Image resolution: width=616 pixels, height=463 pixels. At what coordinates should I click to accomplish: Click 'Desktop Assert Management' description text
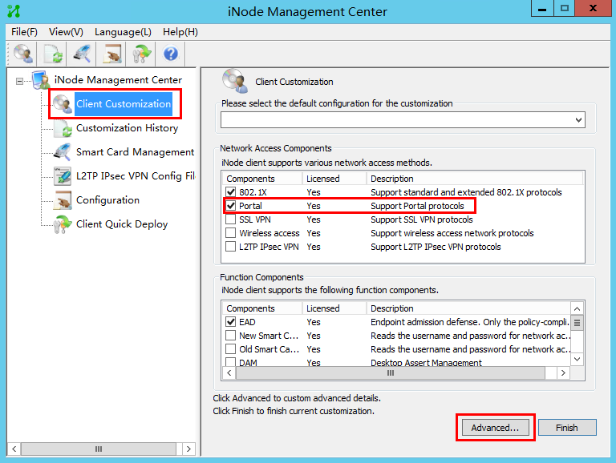[426, 363]
